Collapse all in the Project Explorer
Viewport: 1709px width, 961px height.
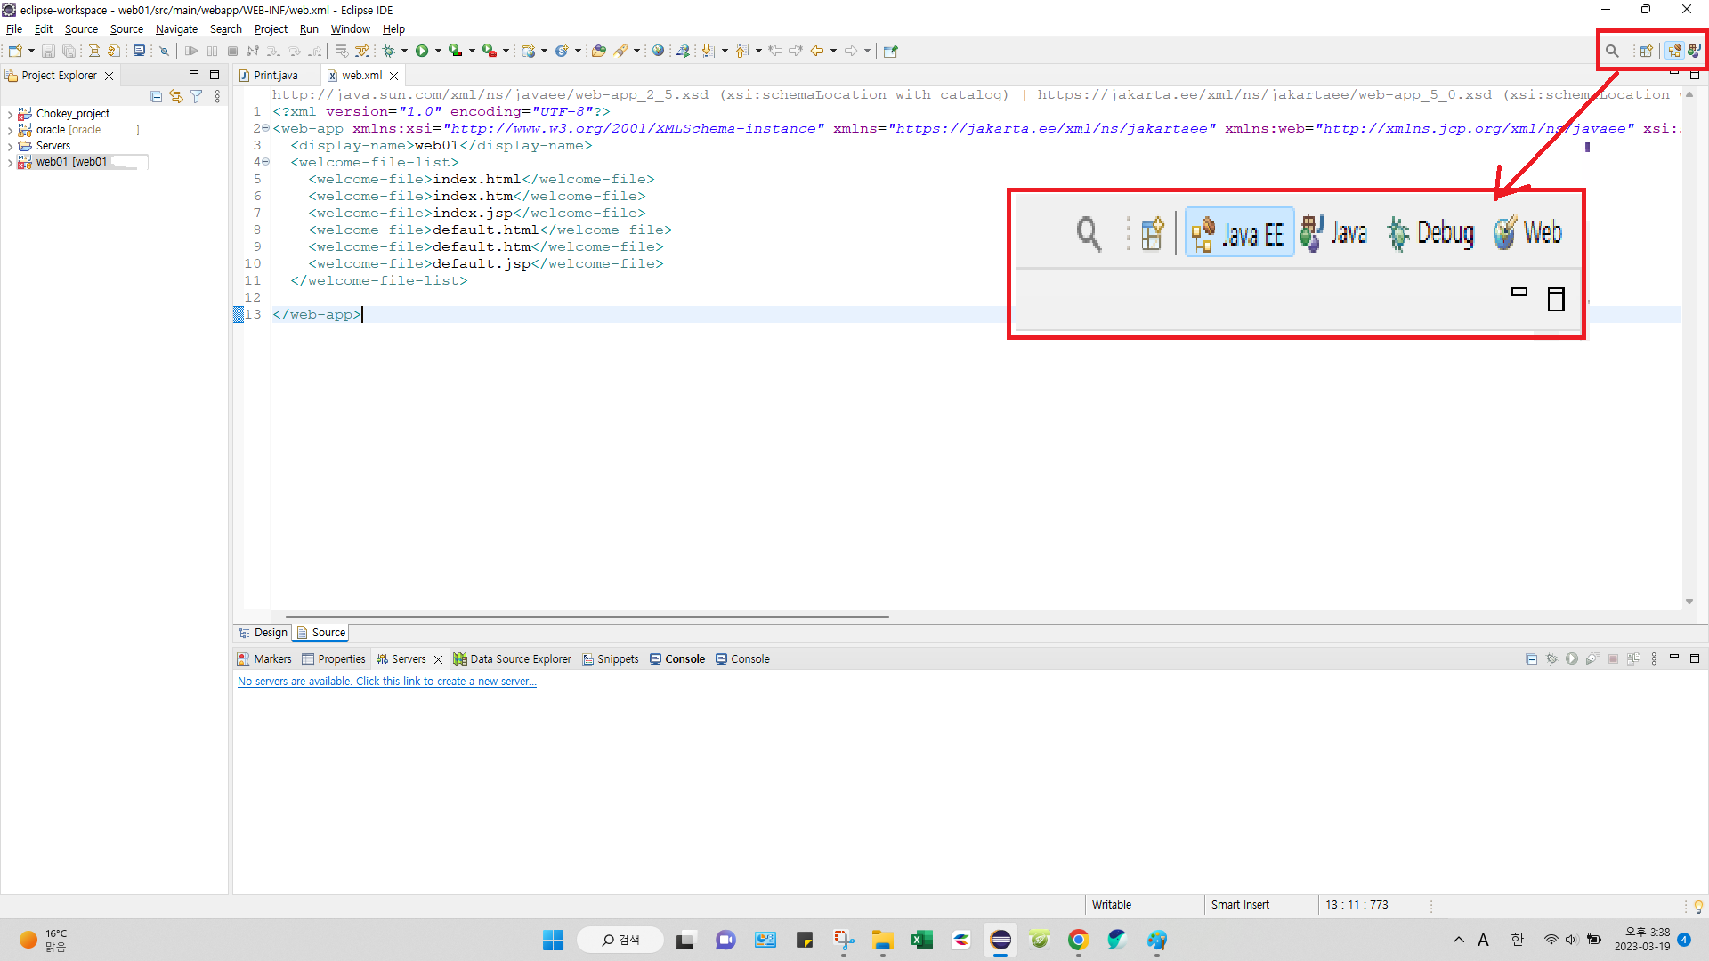[157, 96]
